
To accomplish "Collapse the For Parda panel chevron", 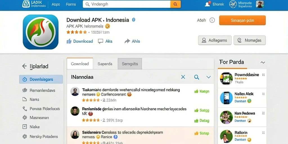I will tap(263, 62).
